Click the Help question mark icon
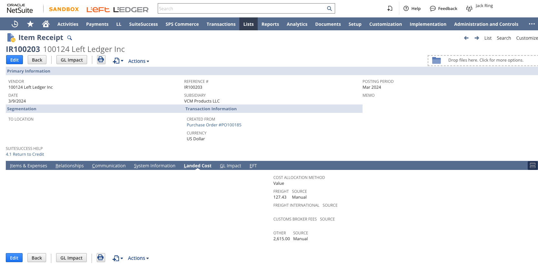This screenshot has width=538, height=266. 406,8
